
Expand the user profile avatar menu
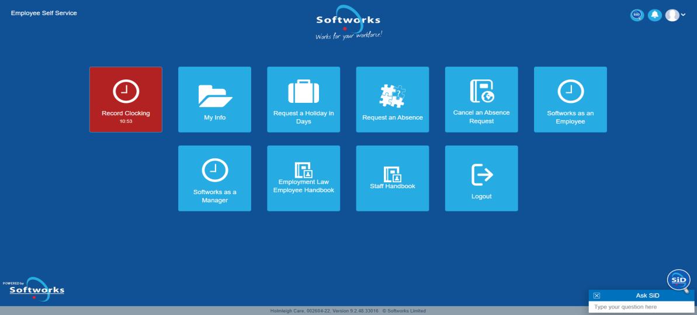click(x=675, y=15)
